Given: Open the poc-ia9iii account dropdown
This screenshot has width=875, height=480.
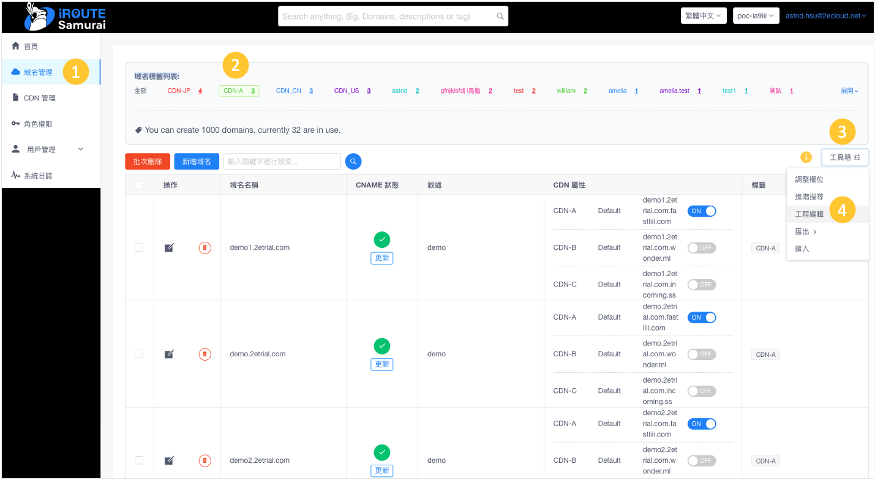Looking at the screenshot, I should 756,16.
